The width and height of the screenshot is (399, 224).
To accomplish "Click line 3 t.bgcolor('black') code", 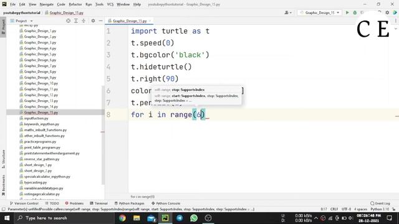I will (x=170, y=55).
